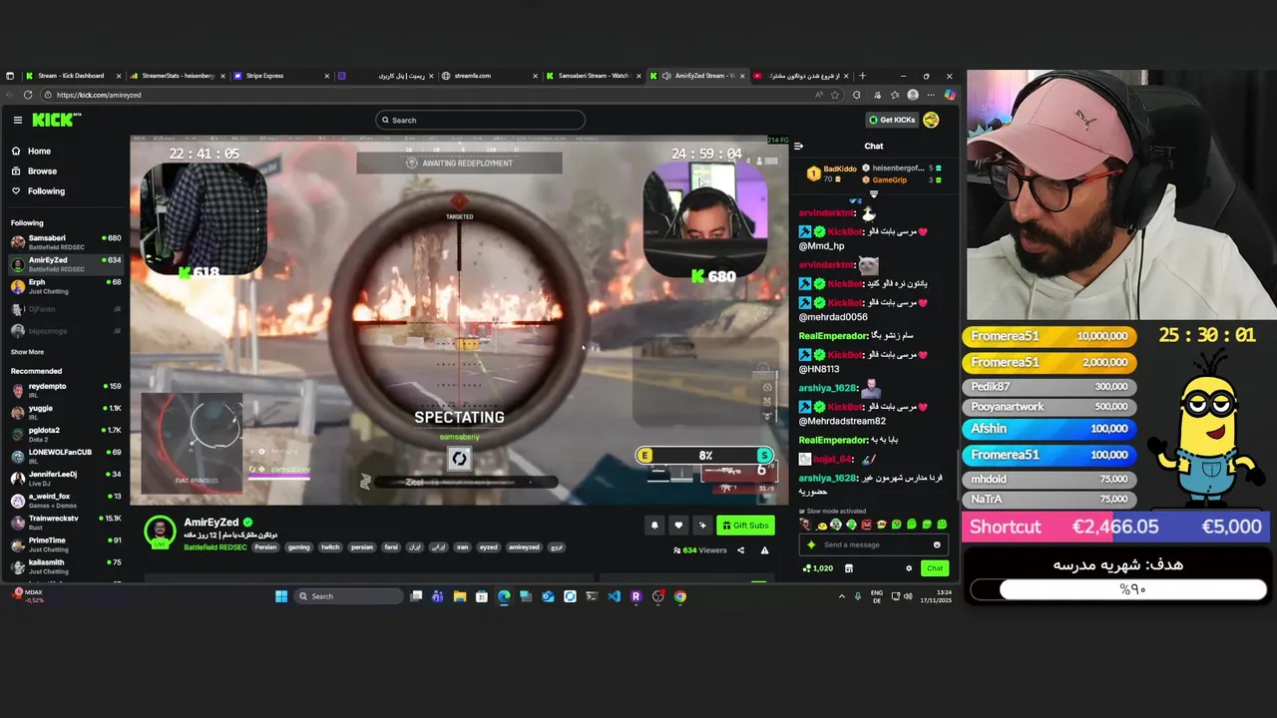Open the stream top-chatter BadKiddo badge

coord(830,174)
